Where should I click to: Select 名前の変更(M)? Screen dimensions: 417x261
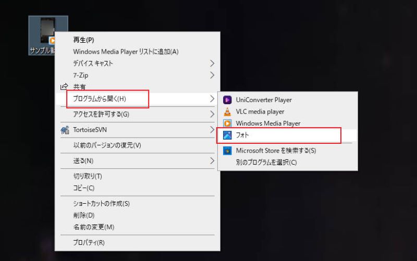(x=138, y=227)
